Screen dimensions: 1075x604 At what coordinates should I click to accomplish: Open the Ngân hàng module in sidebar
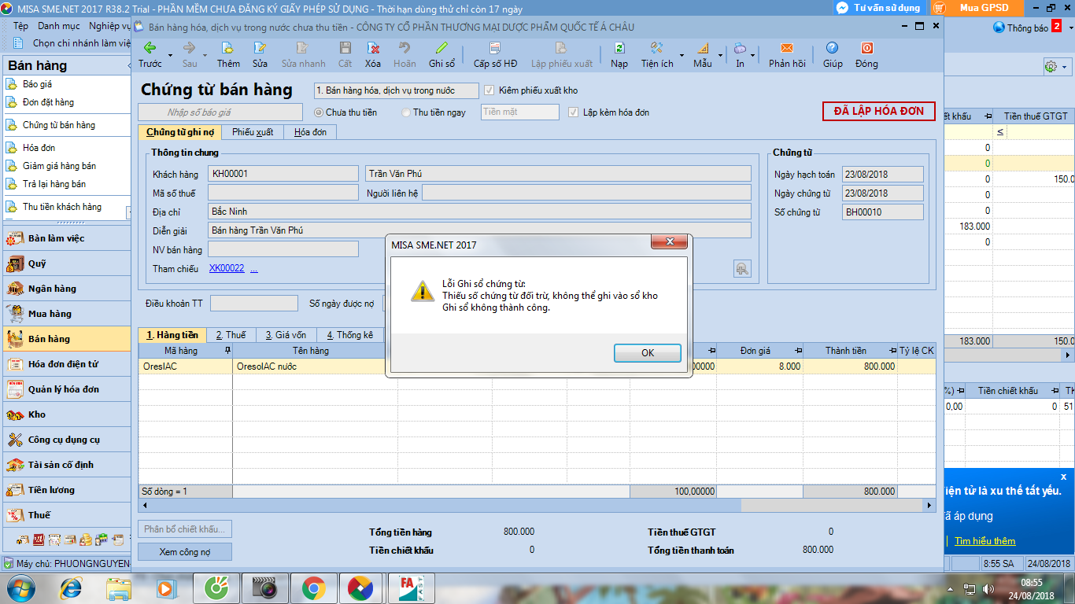pyautogui.click(x=68, y=289)
